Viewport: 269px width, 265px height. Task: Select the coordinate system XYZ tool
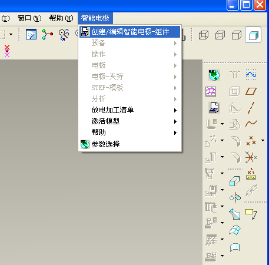pos(251,157)
